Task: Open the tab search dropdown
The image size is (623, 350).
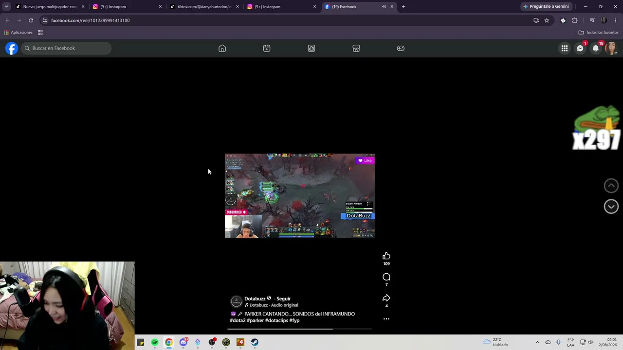Action: click(x=6, y=7)
